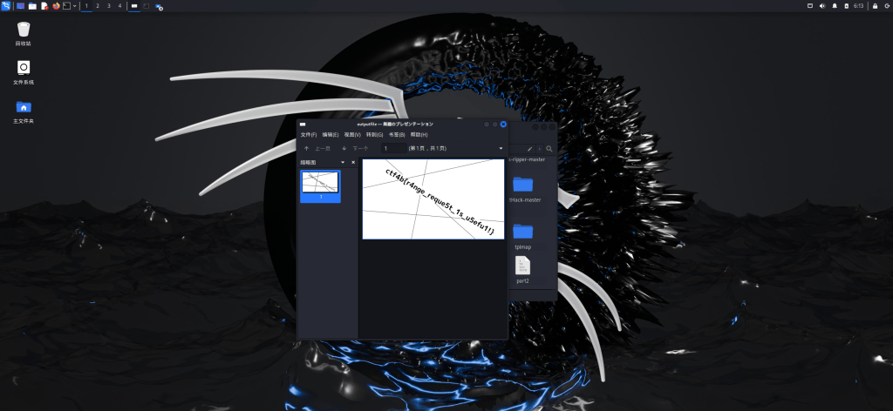Click the previous page (上一页) button
Image resolution: width=893 pixels, height=411 pixels.
coord(317,148)
